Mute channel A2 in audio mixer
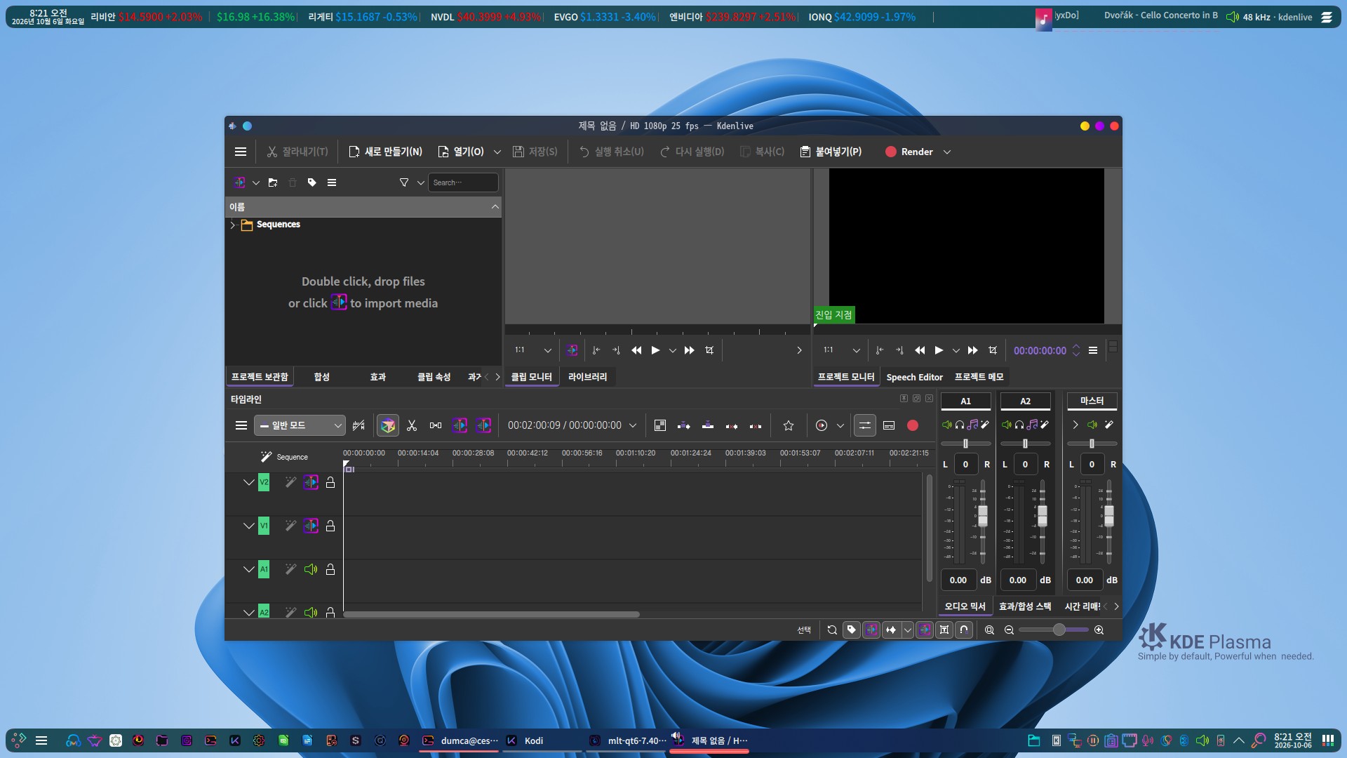Screen dimensions: 1347x758 [x=1007, y=425]
